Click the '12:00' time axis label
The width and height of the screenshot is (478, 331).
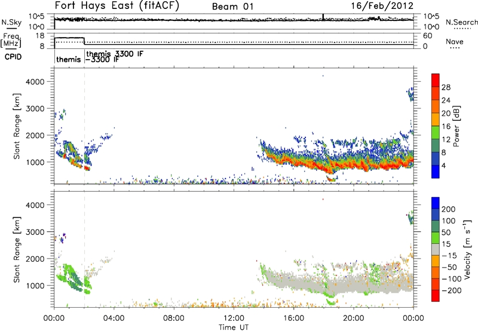tap(234, 318)
